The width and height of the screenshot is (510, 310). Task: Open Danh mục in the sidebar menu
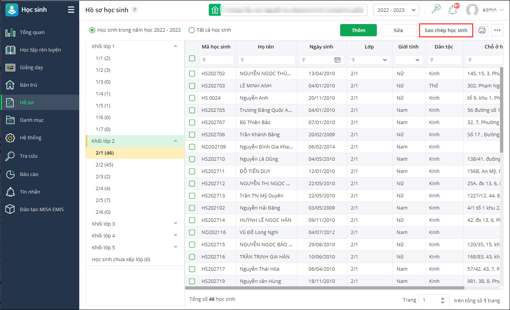click(x=31, y=120)
